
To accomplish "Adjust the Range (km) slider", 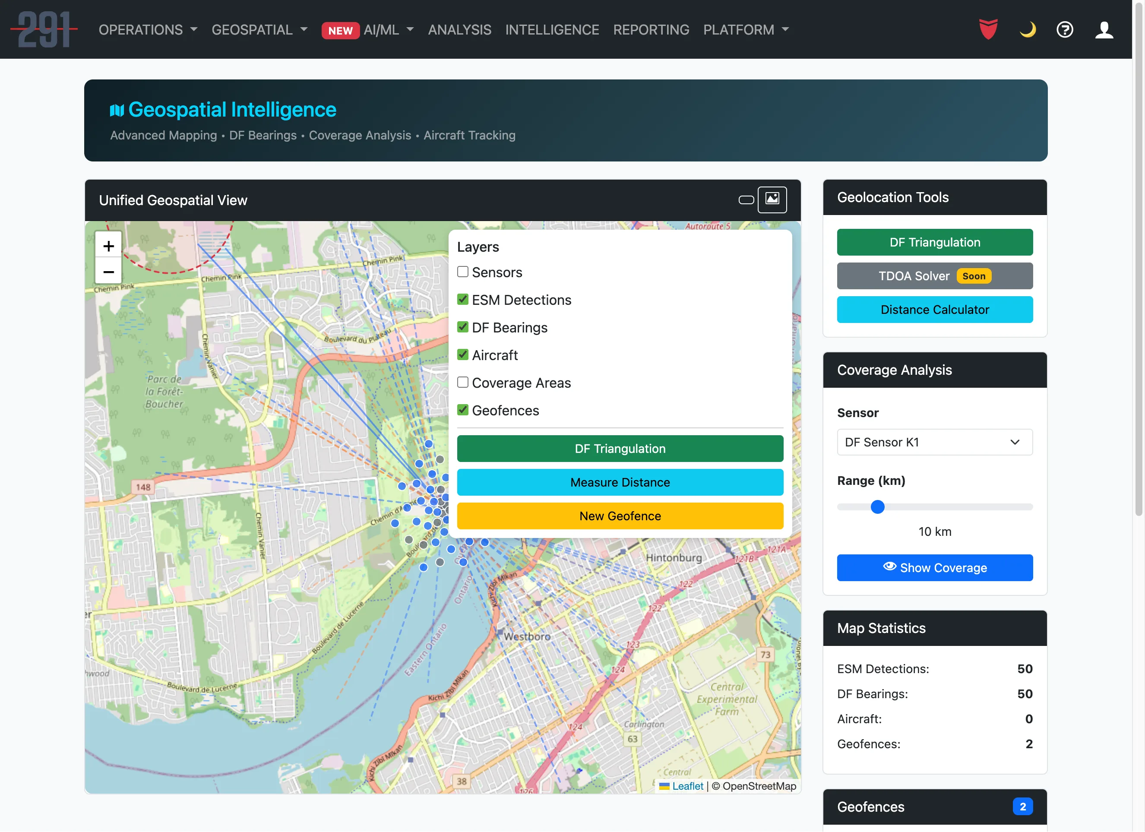I will pos(878,507).
